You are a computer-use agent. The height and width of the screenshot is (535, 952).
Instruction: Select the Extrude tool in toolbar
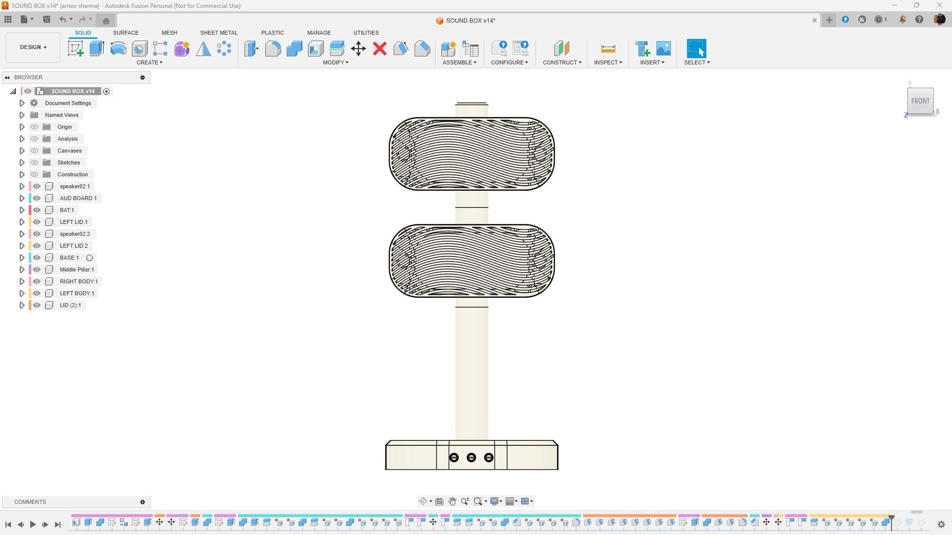pos(97,49)
